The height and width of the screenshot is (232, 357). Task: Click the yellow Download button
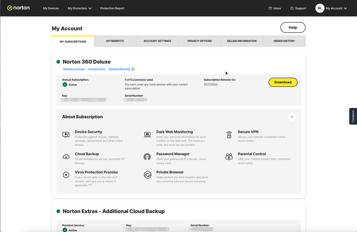[x=283, y=82]
